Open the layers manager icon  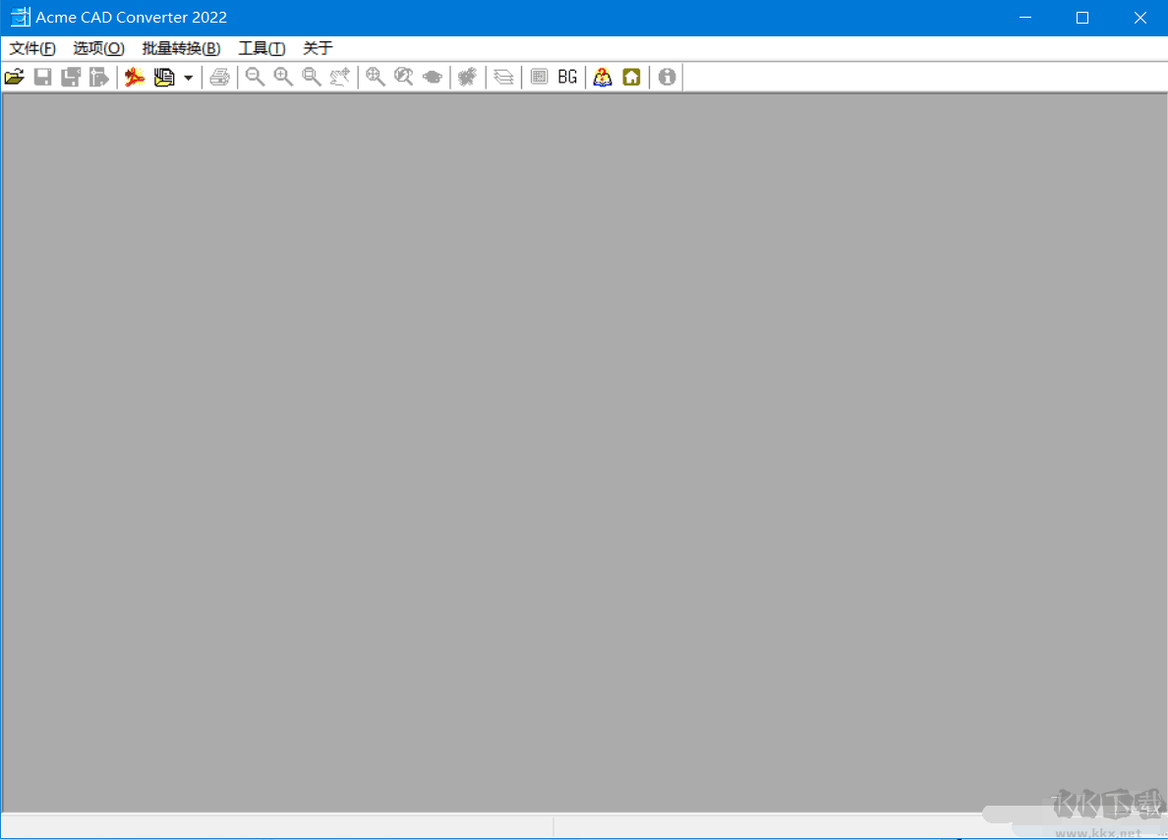click(x=503, y=76)
